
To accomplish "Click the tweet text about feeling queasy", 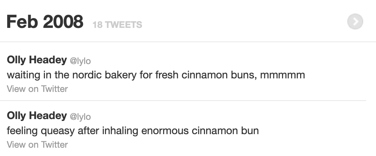I will (x=133, y=131).
